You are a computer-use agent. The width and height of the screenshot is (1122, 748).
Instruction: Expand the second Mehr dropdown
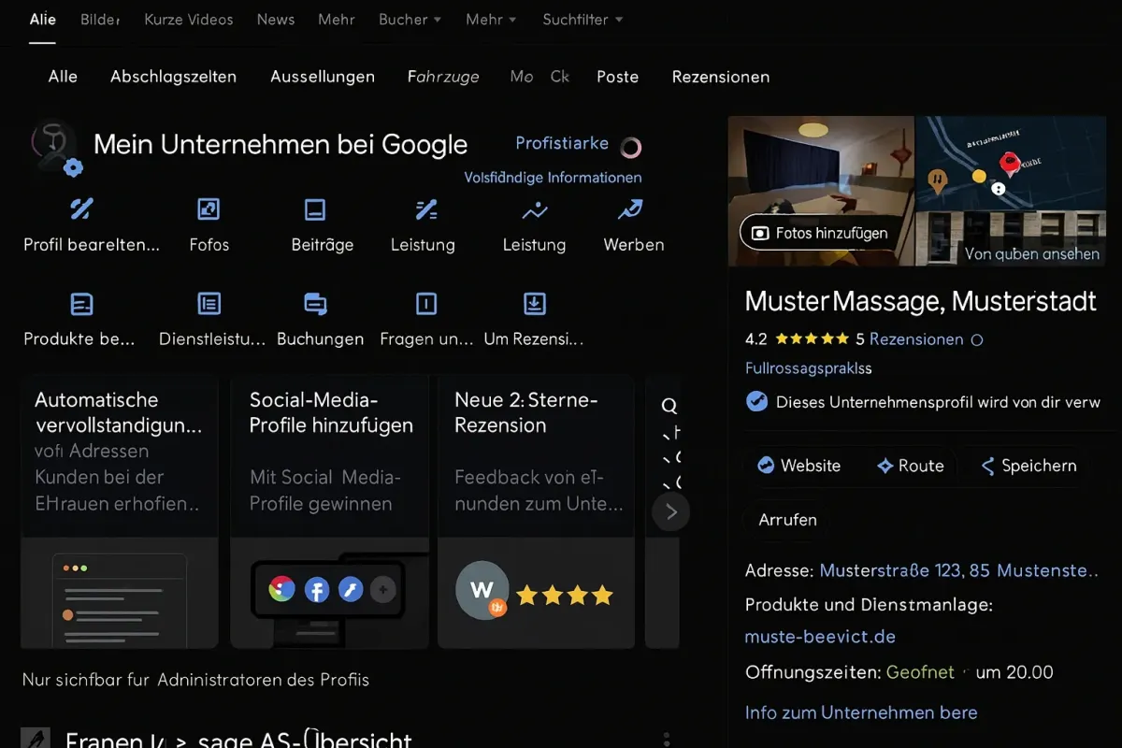pyautogui.click(x=491, y=19)
